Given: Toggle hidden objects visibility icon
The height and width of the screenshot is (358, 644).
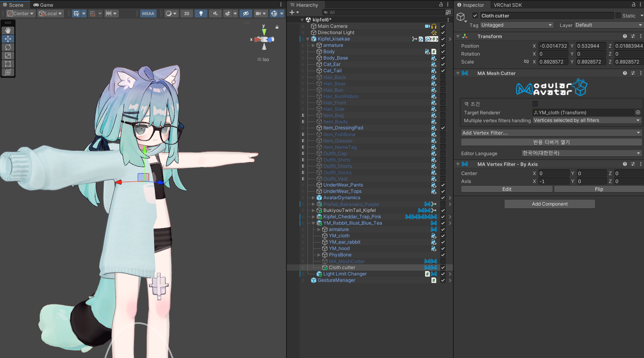Looking at the screenshot, I should pos(246,13).
